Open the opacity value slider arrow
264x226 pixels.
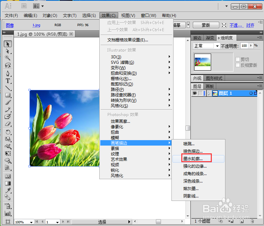point(251,46)
